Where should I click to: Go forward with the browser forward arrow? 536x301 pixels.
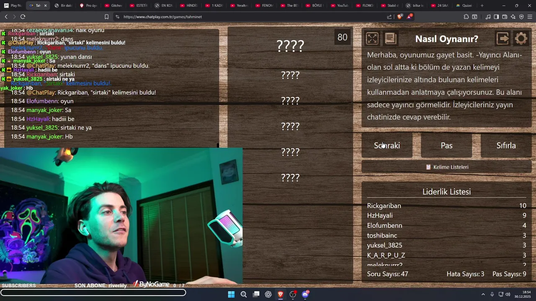point(14,17)
